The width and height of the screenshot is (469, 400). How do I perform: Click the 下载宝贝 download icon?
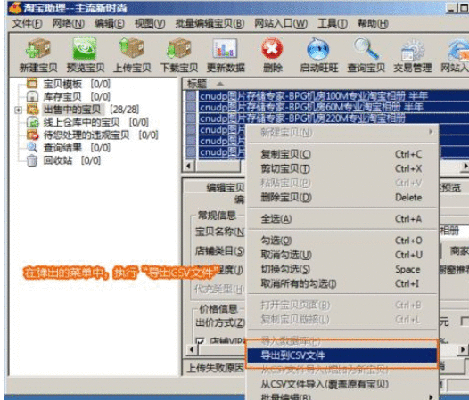click(x=179, y=55)
